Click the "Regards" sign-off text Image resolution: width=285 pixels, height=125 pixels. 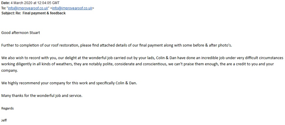(7, 108)
